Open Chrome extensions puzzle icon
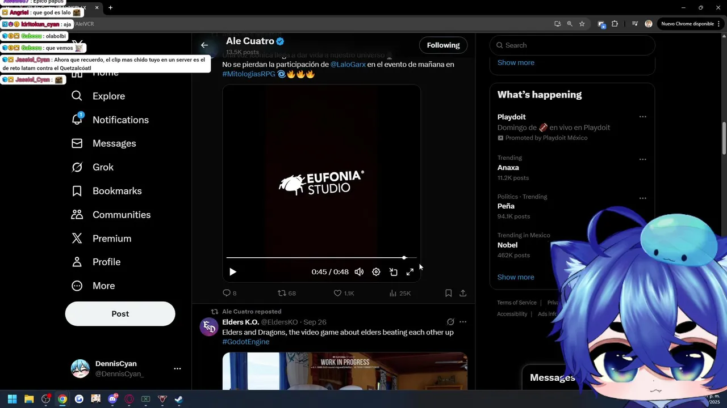This screenshot has height=408, width=727. 615,24
